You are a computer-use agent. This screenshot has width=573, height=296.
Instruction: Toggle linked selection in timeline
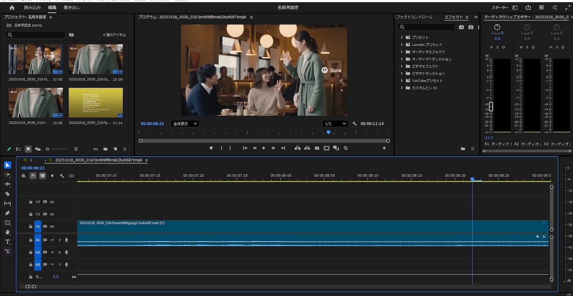click(x=42, y=175)
